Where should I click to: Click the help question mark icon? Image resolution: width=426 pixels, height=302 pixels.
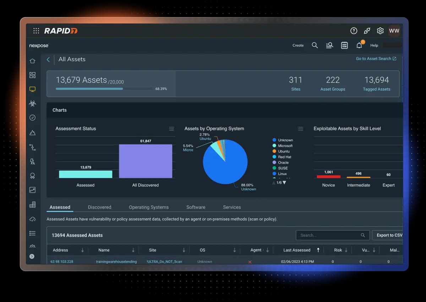(354, 31)
